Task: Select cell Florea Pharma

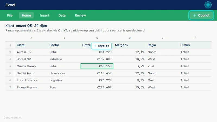Action: [31, 87]
